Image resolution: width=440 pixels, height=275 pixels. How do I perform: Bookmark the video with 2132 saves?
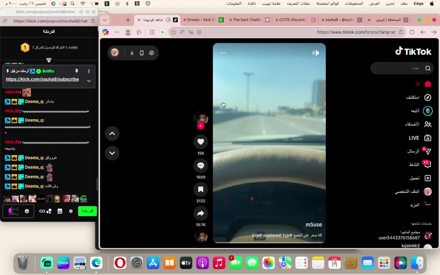point(201,189)
